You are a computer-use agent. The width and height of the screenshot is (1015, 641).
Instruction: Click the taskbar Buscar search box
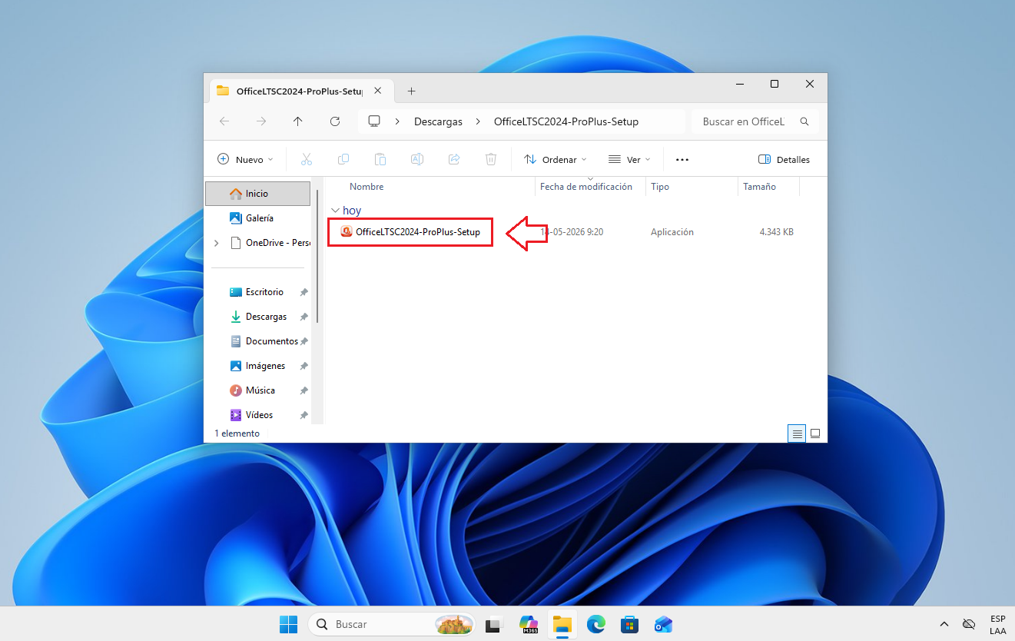390,624
